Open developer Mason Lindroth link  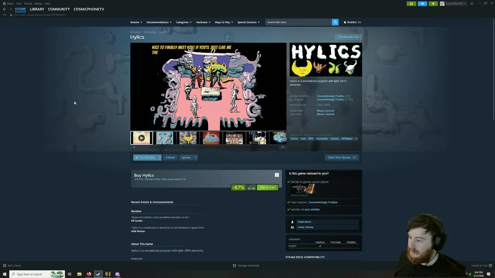click(x=326, y=111)
